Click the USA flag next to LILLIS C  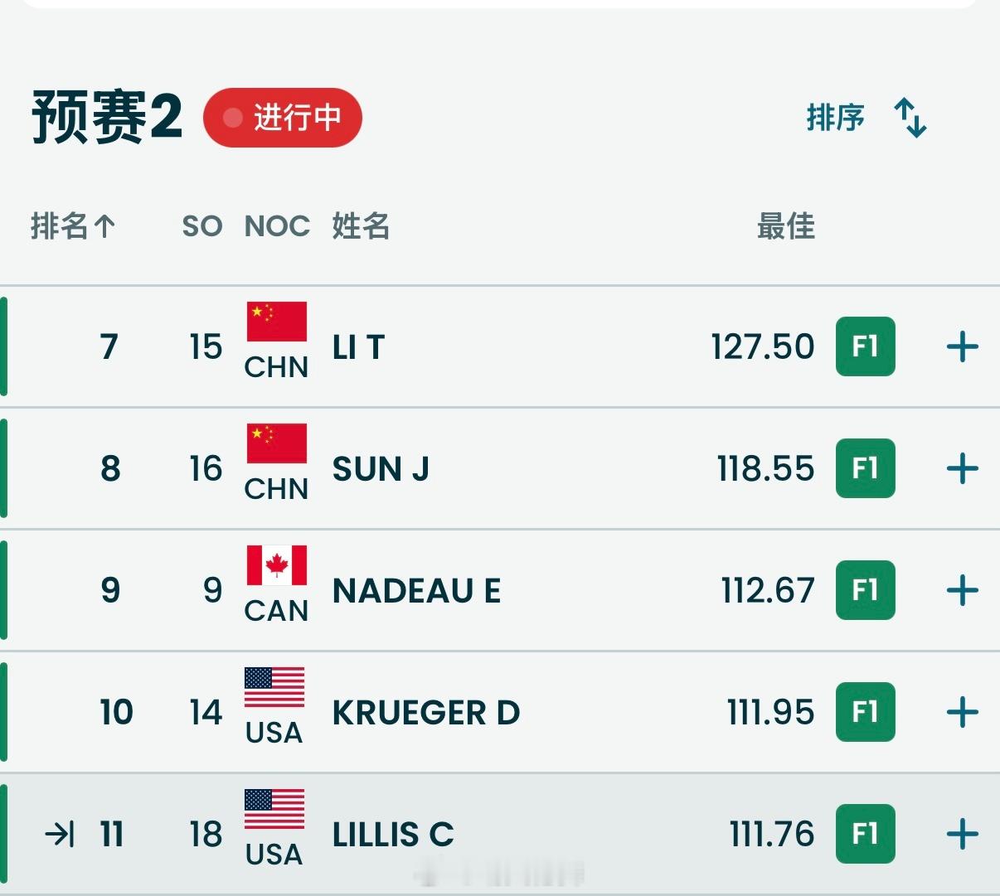coord(274,810)
